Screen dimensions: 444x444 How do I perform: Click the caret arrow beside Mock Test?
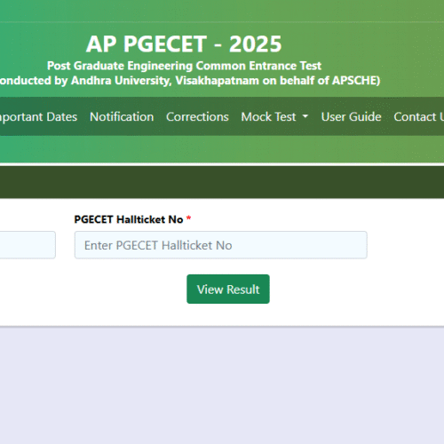(305, 116)
